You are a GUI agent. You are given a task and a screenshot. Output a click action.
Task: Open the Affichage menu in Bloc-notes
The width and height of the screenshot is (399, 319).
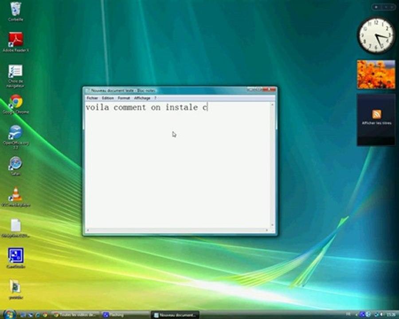click(x=142, y=98)
